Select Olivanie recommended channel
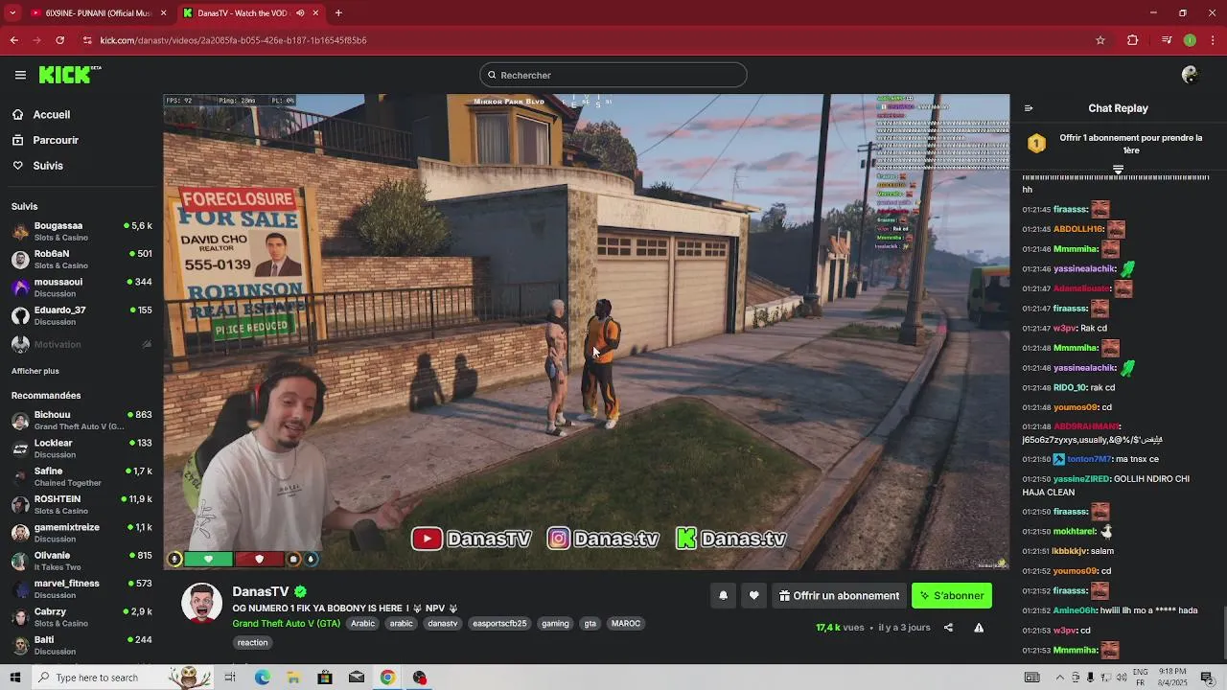 81,561
